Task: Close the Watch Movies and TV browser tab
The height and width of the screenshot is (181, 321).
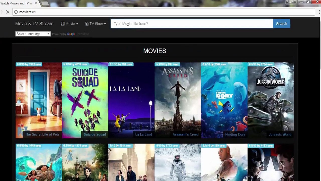Action: pyautogui.click(x=36, y=3)
